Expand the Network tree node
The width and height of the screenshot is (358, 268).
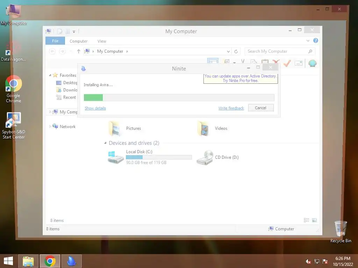pos(50,126)
